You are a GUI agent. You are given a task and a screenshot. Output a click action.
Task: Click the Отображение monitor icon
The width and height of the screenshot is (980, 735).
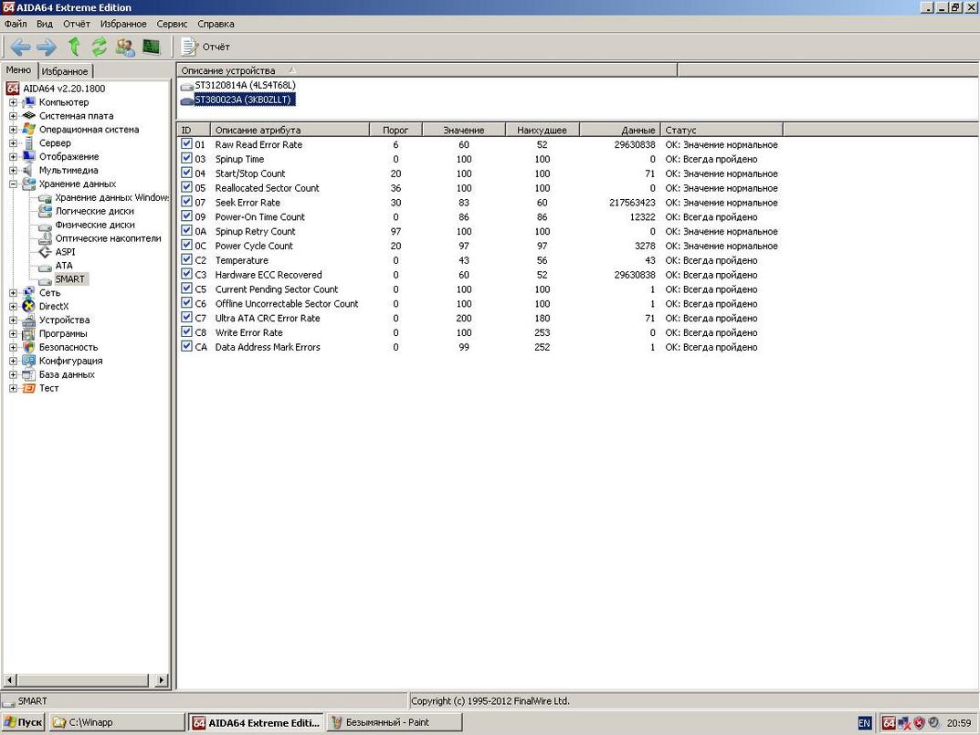point(28,156)
